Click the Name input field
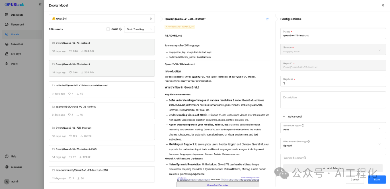Viewport: 390px width, 189px height. pos(333,34)
